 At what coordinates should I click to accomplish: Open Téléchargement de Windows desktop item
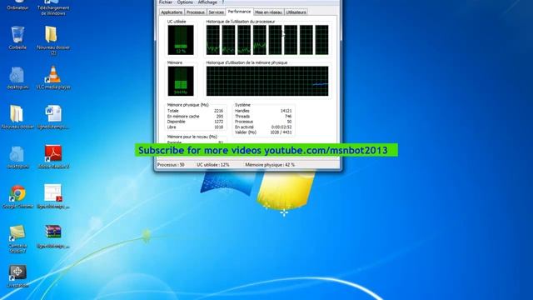pyautogui.click(x=53, y=7)
